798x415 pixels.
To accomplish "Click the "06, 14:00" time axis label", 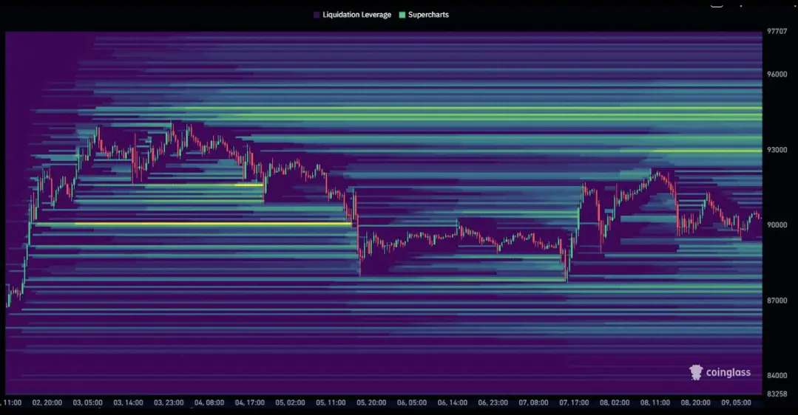I will [453, 402].
